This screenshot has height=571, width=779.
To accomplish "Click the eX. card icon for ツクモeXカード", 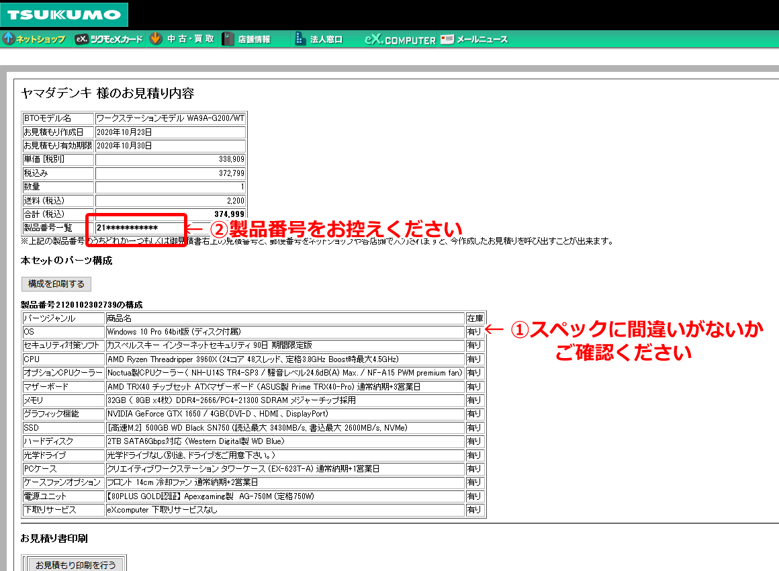I will (x=81, y=38).
